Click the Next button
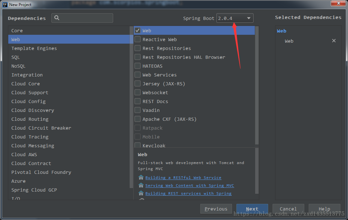 click(252, 209)
